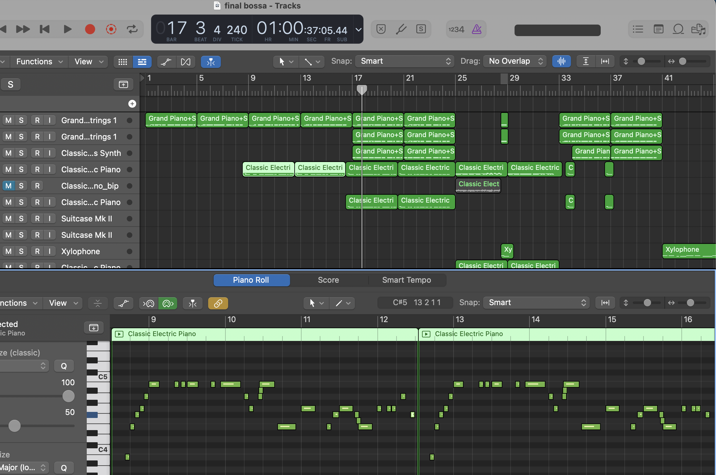Solo the Xylophone track
This screenshot has width=716, height=475.
point(21,251)
